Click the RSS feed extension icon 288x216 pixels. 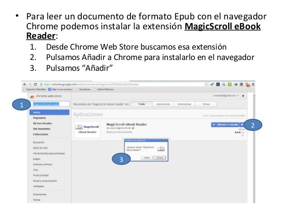pos(247,85)
